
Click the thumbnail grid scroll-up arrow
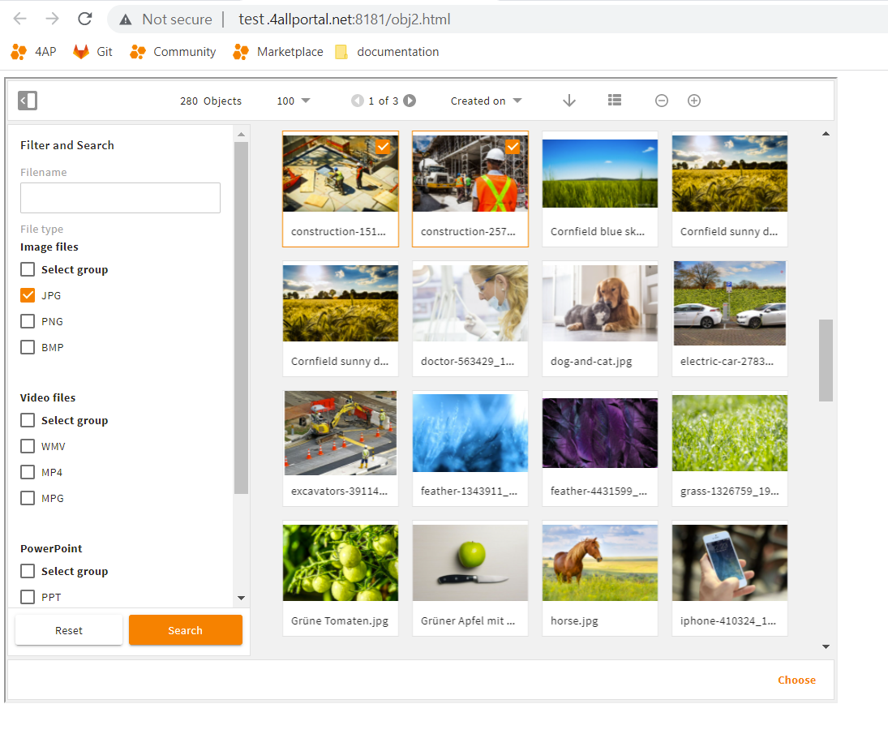coord(826,134)
